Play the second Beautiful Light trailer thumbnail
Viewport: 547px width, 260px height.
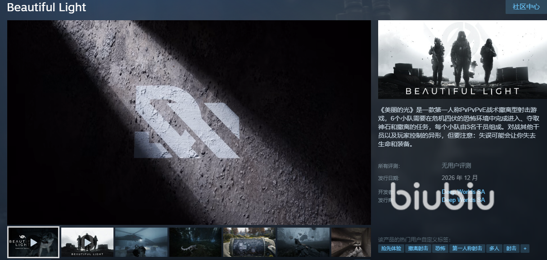[x=87, y=242]
